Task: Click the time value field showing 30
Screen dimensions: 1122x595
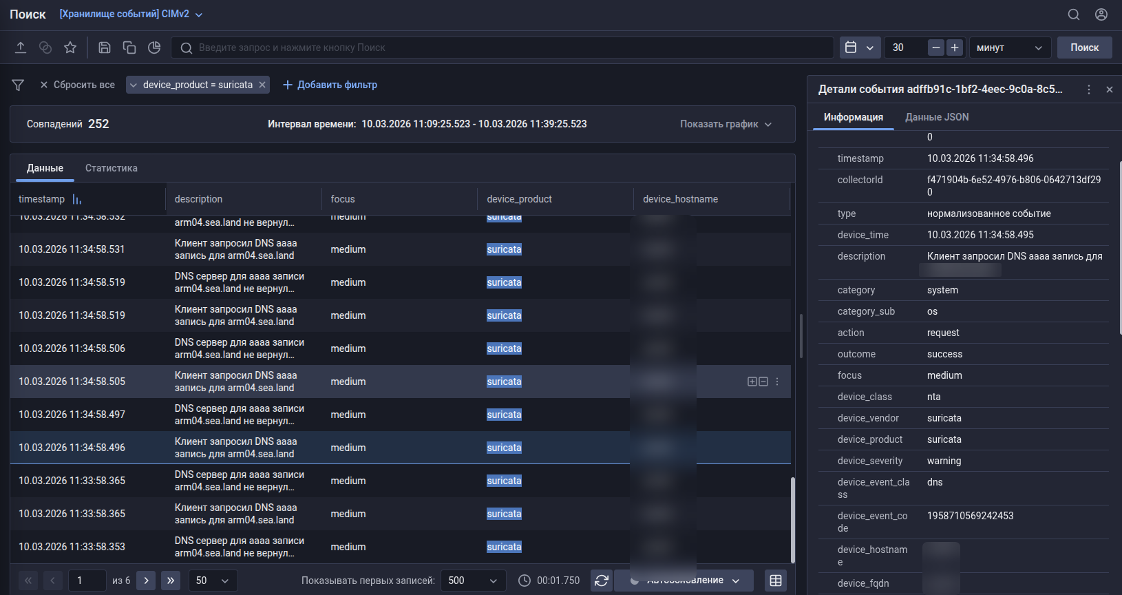Action: [904, 48]
